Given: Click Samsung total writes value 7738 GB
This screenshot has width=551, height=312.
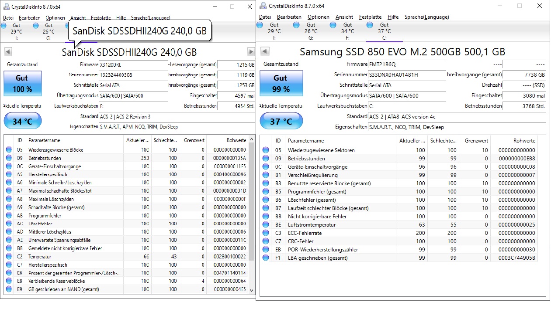Looking at the screenshot, I should point(524,75).
